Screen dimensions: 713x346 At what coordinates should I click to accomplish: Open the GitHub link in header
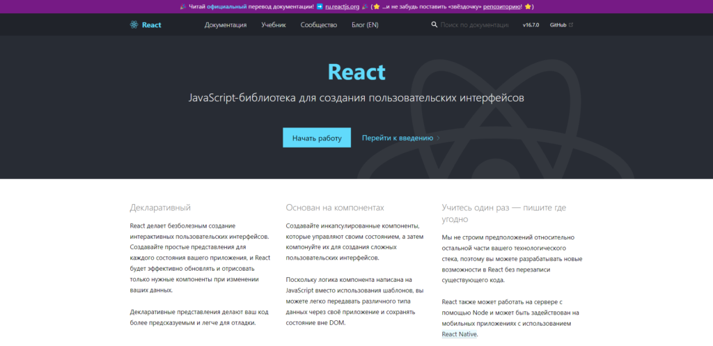click(558, 25)
